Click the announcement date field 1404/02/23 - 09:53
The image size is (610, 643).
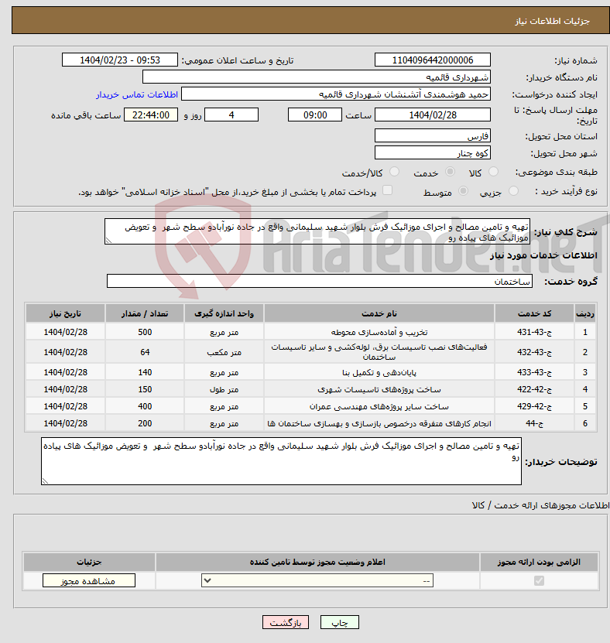(x=120, y=60)
